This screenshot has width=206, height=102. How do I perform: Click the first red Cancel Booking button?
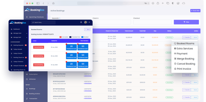pos(39,47)
